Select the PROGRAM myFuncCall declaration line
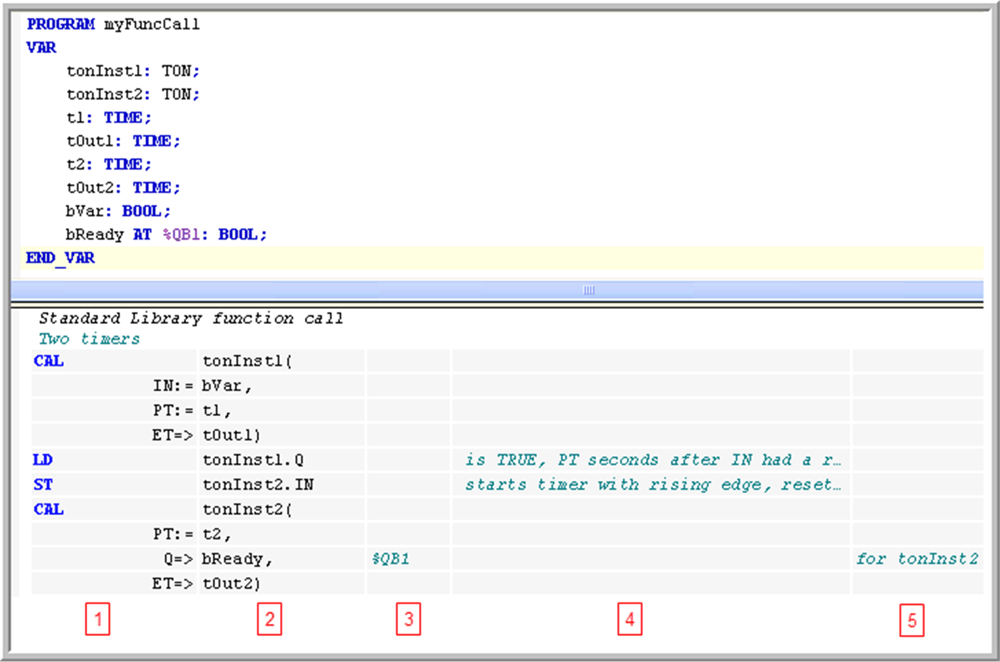The width and height of the screenshot is (1000, 662). (x=112, y=24)
